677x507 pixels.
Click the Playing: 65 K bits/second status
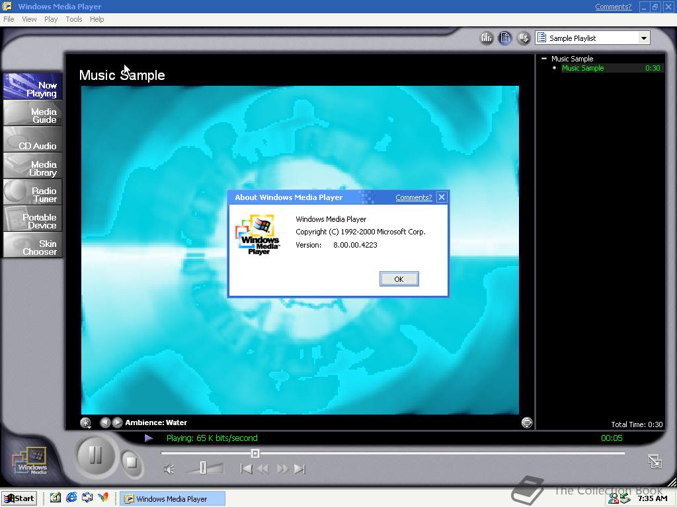click(212, 438)
